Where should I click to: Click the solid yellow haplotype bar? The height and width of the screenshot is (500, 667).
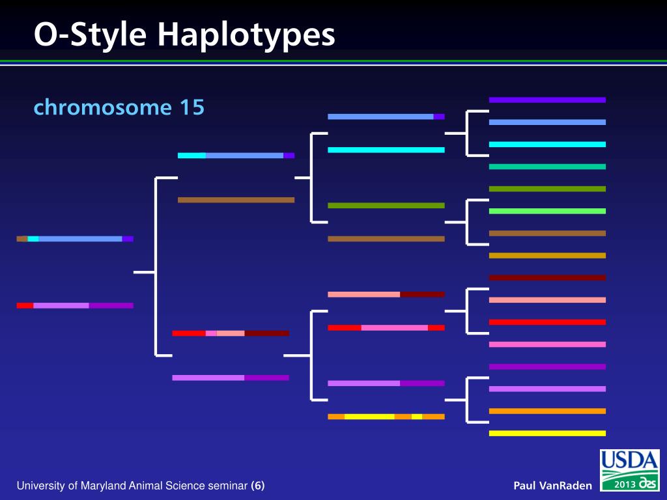(x=547, y=433)
